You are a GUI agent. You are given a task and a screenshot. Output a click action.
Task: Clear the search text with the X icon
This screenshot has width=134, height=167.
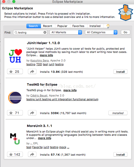45,32
